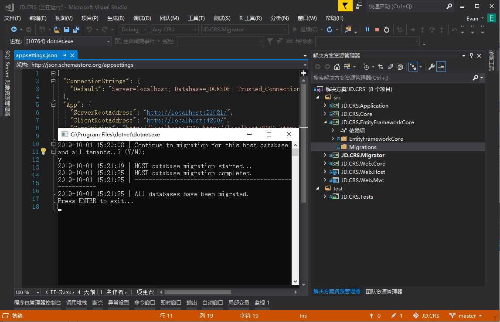Open Properties with the wrench icon
The width and height of the screenshot is (500, 322).
tap(432, 67)
